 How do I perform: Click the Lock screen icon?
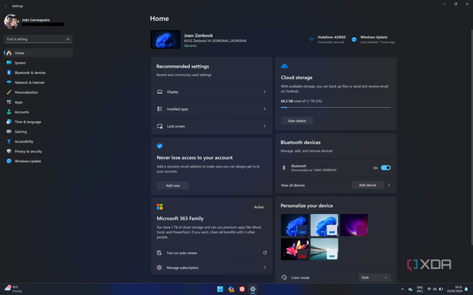point(160,126)
